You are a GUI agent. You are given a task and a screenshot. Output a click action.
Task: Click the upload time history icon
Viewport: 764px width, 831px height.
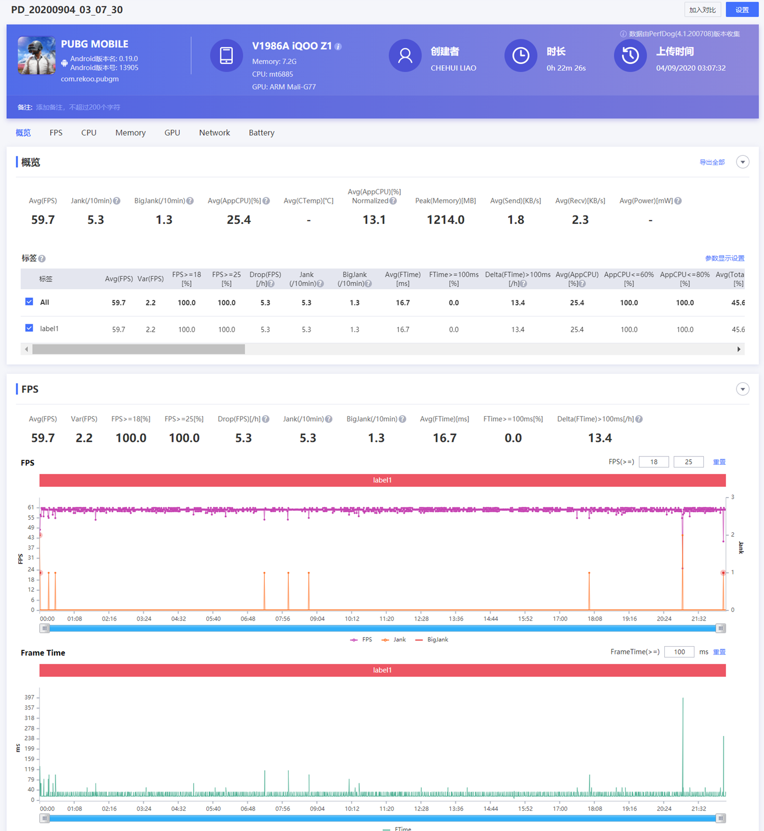coord(630,56)
